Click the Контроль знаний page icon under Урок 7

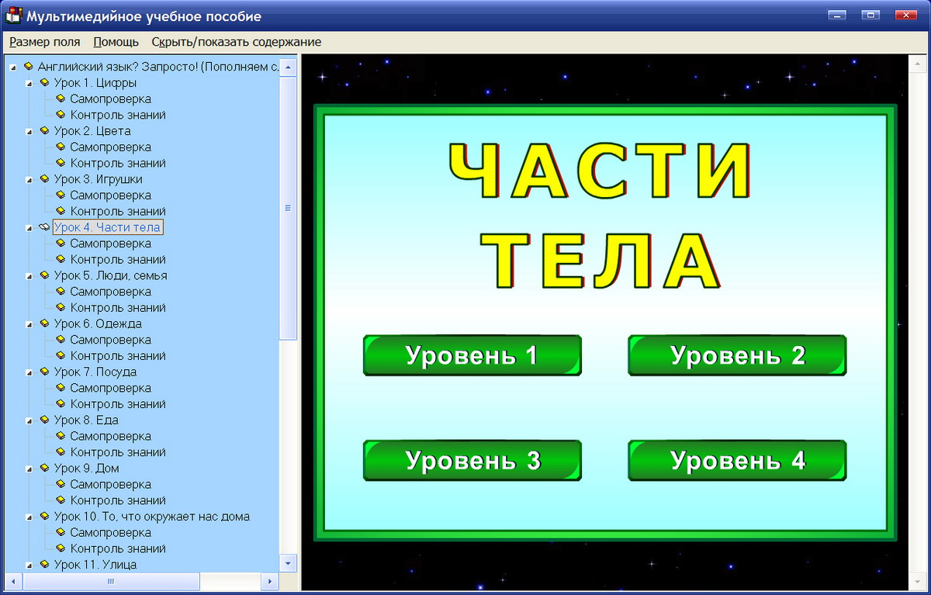tap(61, 403)
